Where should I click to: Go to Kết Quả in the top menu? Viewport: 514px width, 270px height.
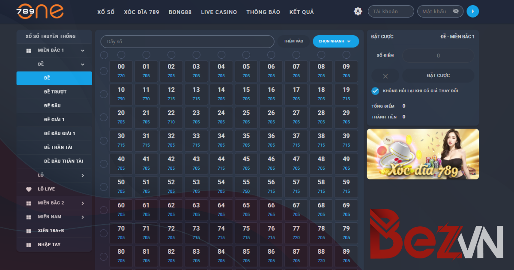coord(302,12)
